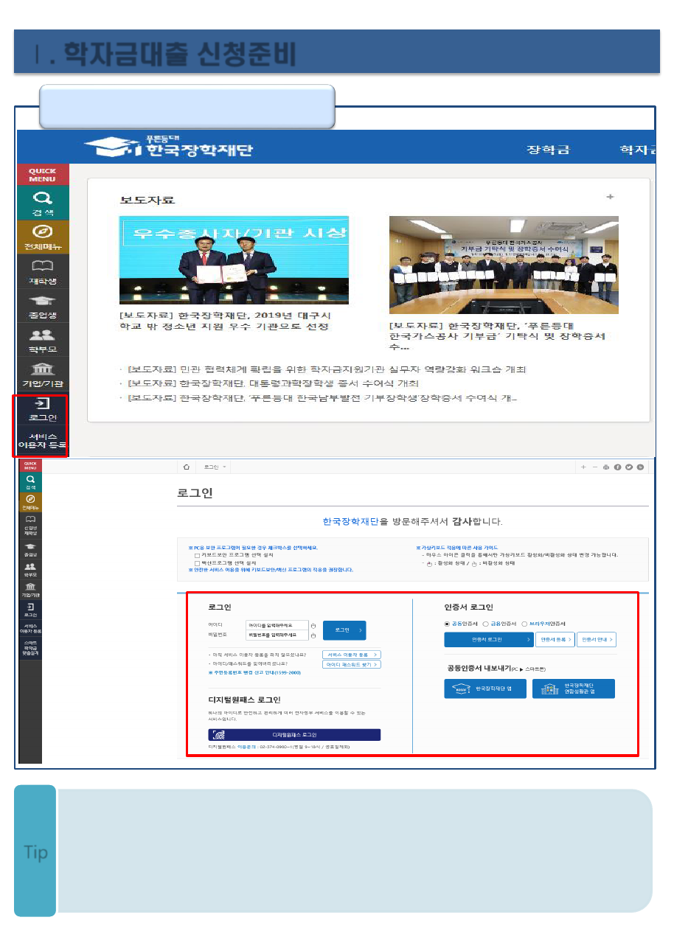Check 키보드보안 프로그램 선택 설치 box
The height and width of the screenshot is (934, 674).
[x=197, y=555]
